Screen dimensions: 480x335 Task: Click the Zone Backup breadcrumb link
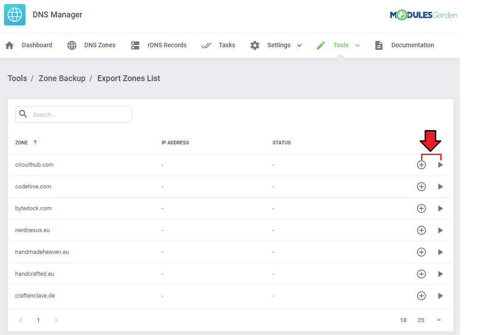(x=62, y=78)
